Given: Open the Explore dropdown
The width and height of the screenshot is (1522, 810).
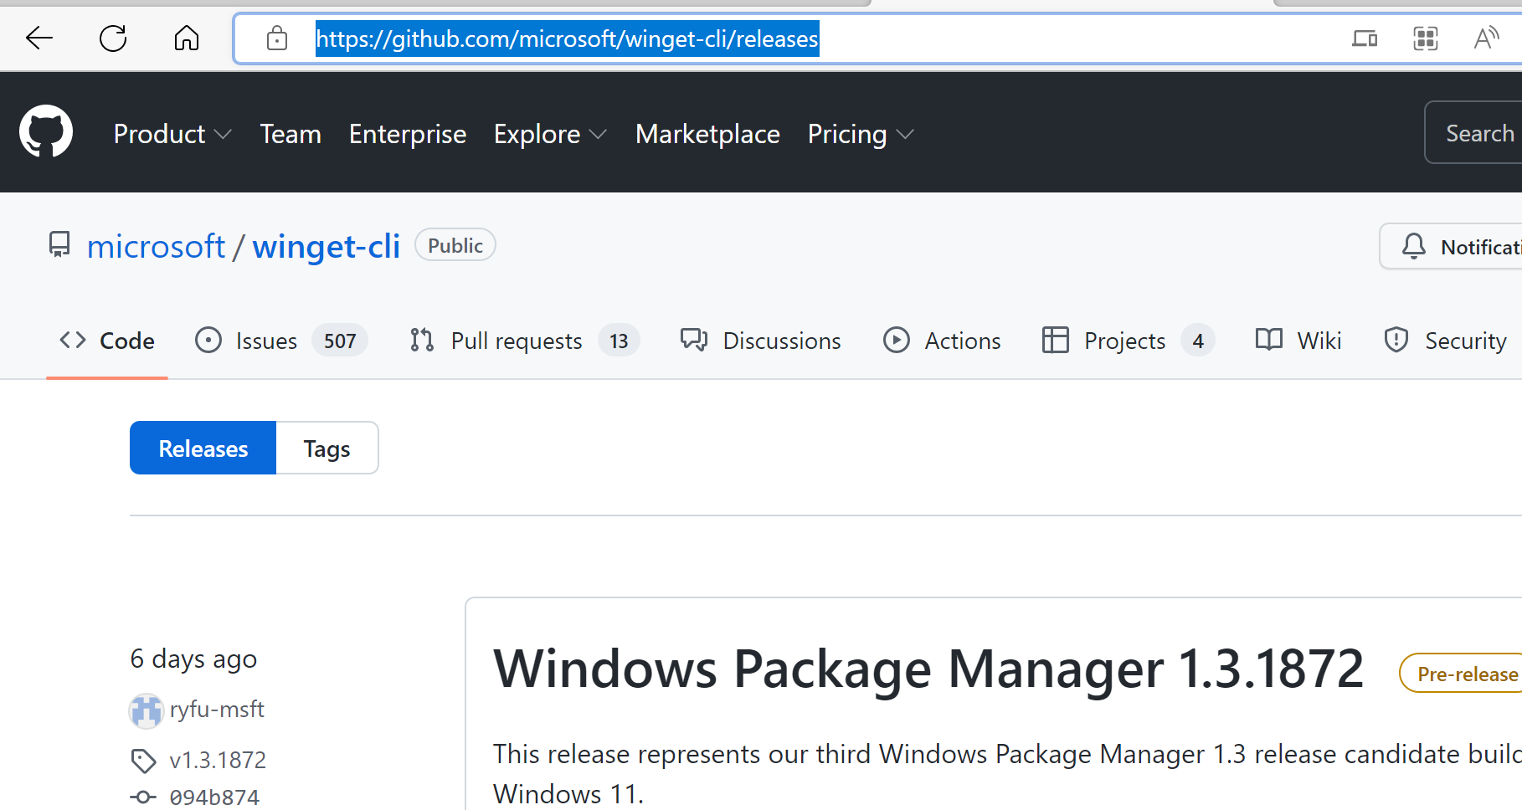Looking at the screenshot, I should pos(549,134).
